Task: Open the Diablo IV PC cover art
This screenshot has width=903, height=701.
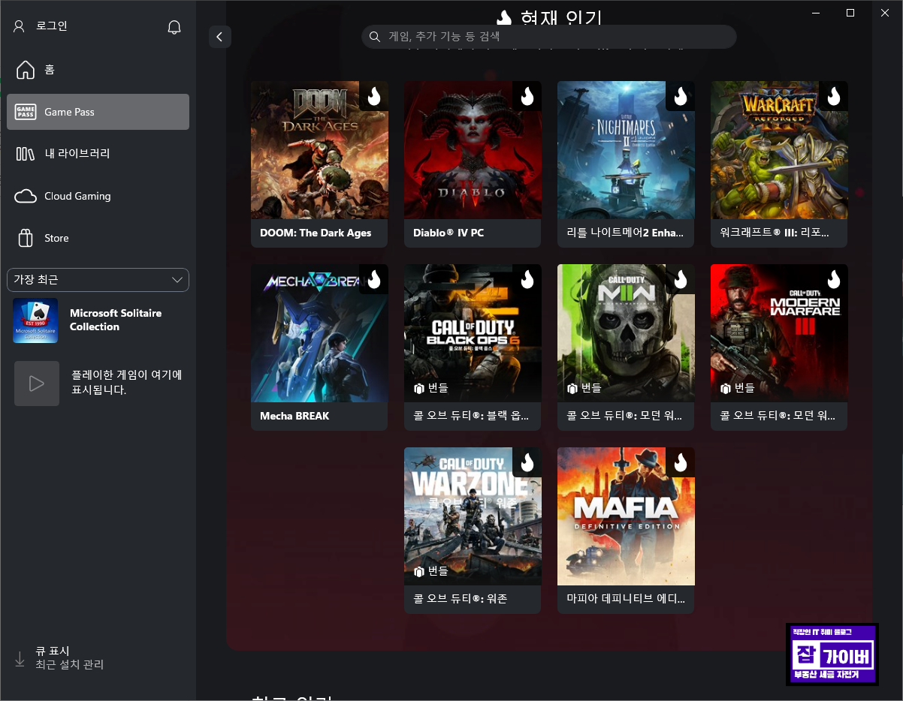Action: pos(473,150)
